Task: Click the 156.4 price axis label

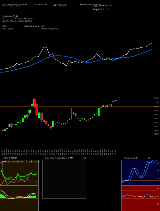Action: pos(156,114)
